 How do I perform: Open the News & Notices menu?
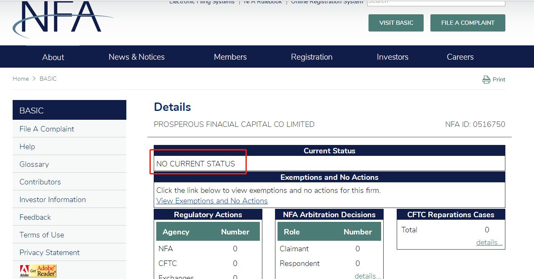pos(136,57)
